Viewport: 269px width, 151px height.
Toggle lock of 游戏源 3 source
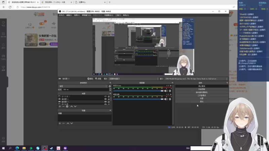109,102
